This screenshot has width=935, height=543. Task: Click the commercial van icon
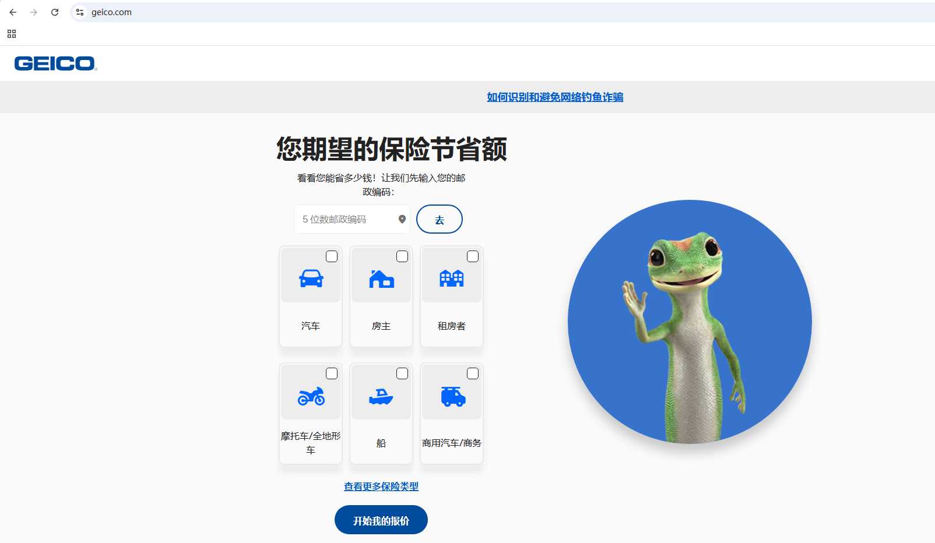click(x=453, y=397)
